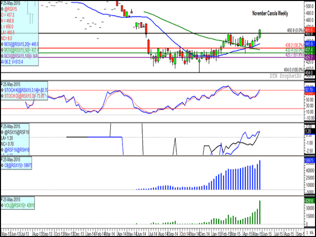Click the blue 59975 open interest value tag
Screen dimensions: 316x237
tap(309, 160)
